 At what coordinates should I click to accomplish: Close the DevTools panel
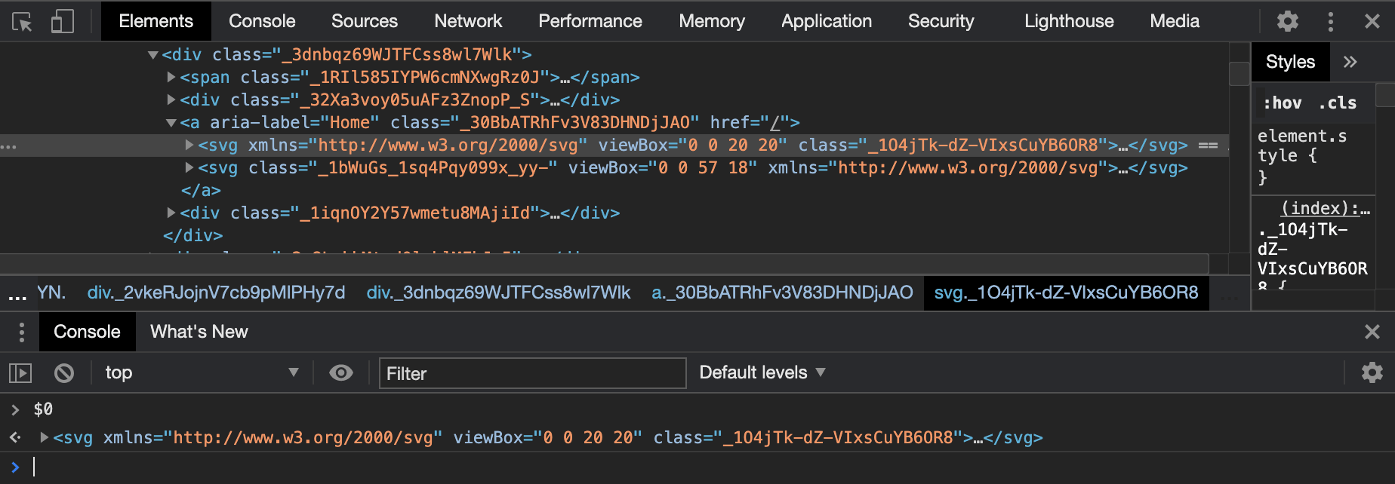tap(1372, 21)
